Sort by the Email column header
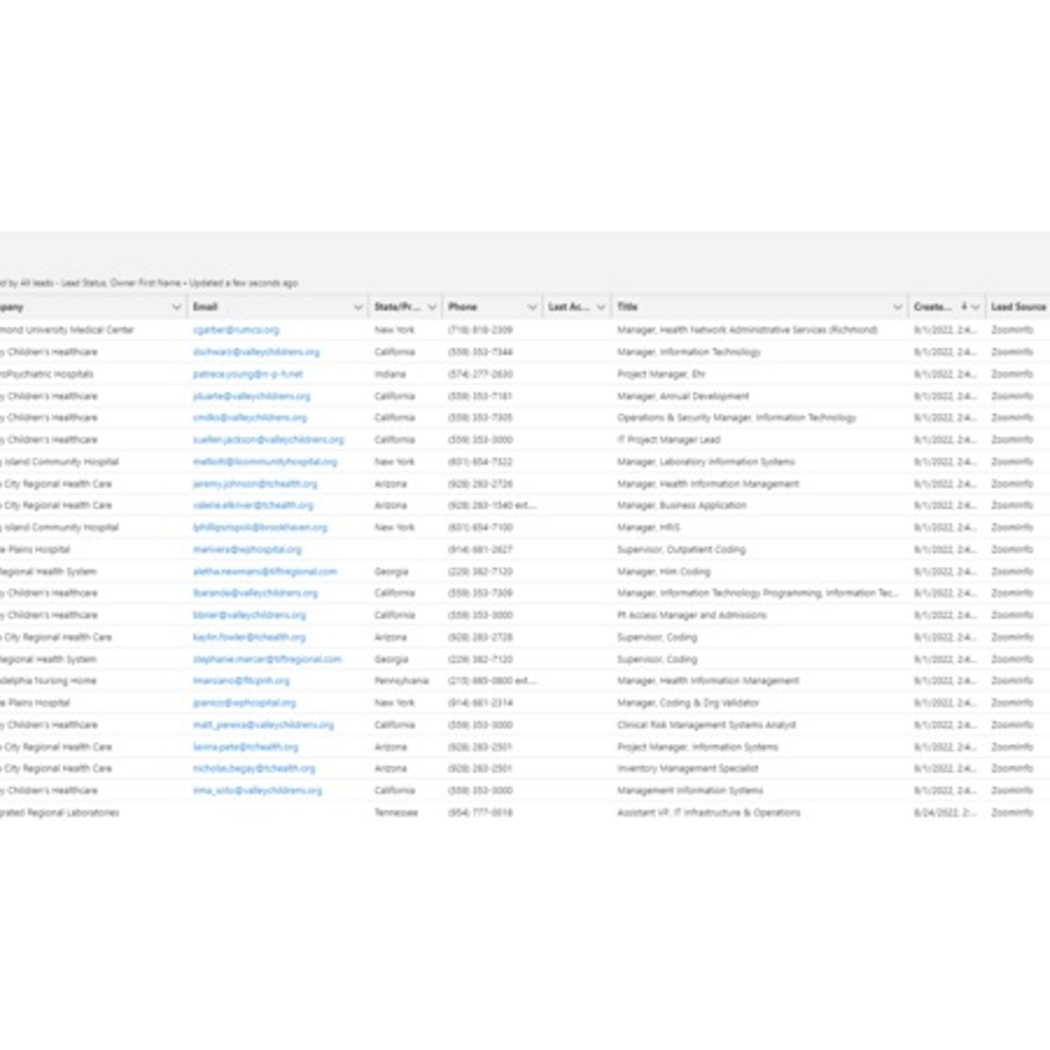 205,307
